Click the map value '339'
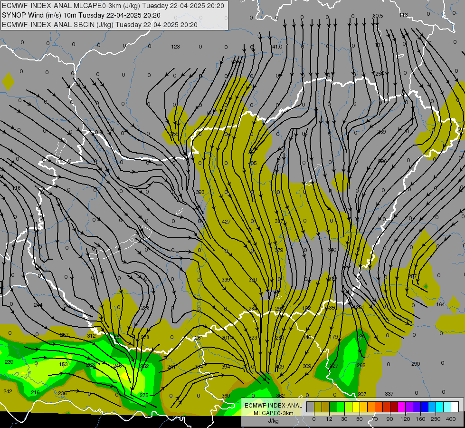Screen dimensions: 465x428 (x=226, y=280)
